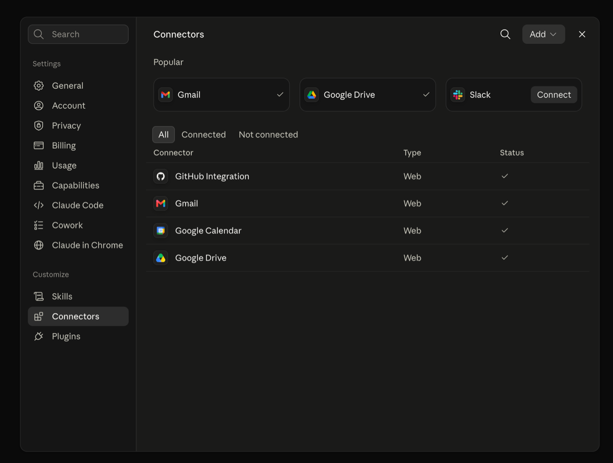The height and width of the screenshot is (463, 613).
Task: Open the Skills section
Action: [x=78, y=296]
